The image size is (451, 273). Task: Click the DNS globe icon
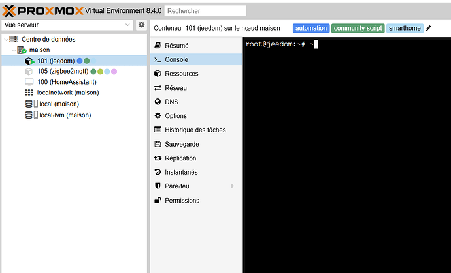(158, 102)
